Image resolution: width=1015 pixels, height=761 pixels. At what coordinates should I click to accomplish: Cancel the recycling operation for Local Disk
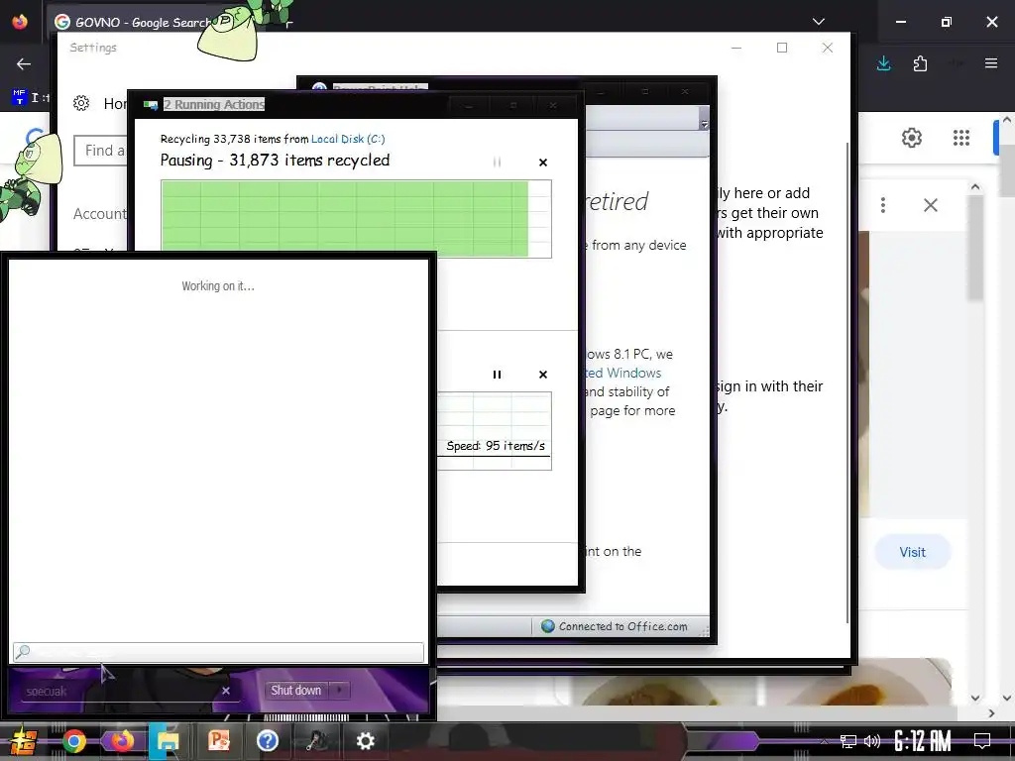543,163
